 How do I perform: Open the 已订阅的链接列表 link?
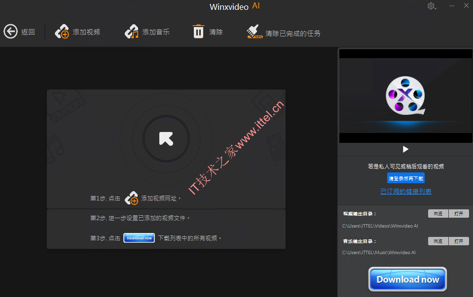pyautogui.click(x=406, y=191)
